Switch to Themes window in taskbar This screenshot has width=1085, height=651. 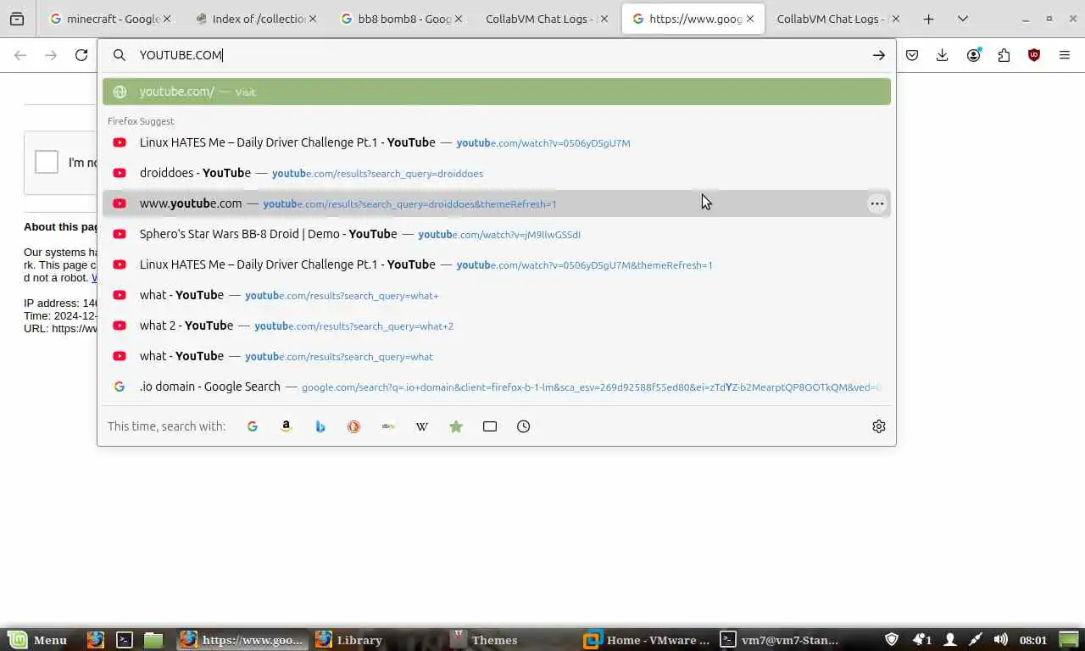[513, 640]
